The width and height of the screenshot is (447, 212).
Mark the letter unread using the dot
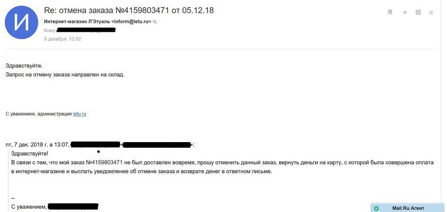pyautogui.click(x=405, y=13)
